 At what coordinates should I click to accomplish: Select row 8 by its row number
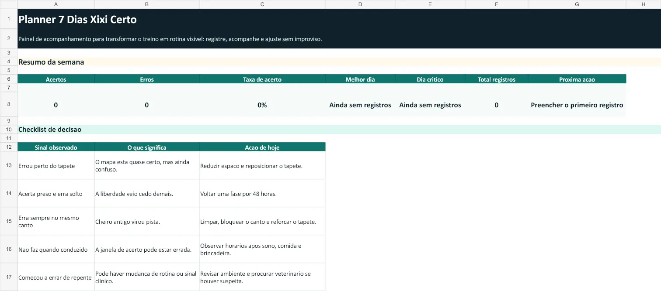coord(9,105)
